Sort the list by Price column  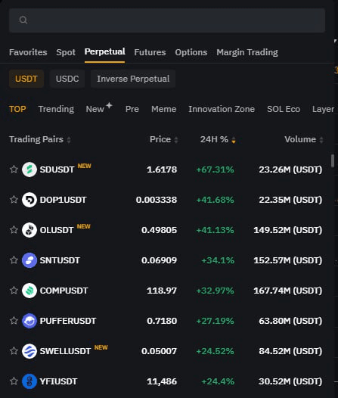click(164, 139)
